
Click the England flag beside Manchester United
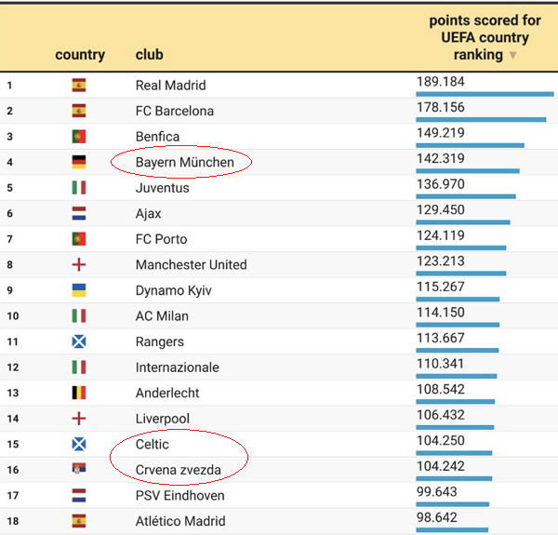[79, 264]
